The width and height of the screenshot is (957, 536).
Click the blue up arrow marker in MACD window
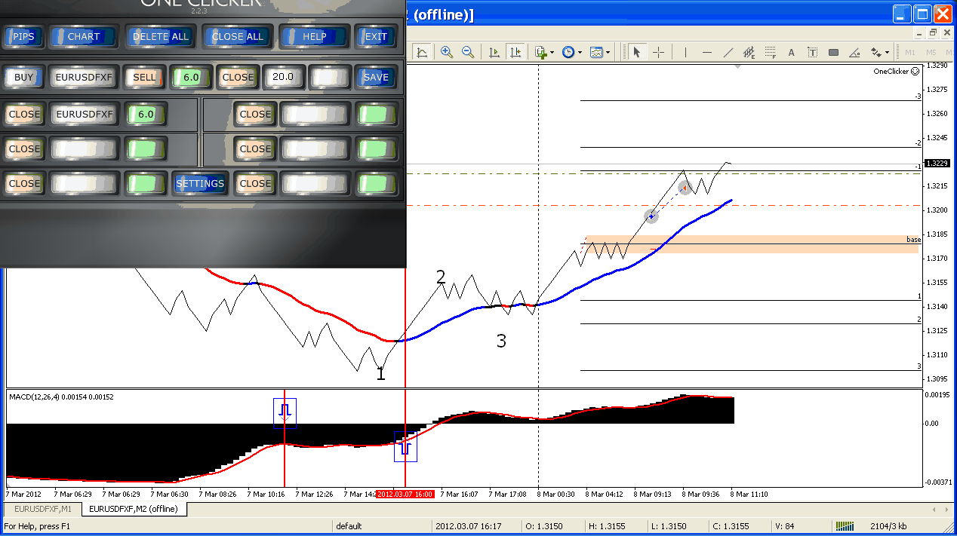[x=405, y=446]
